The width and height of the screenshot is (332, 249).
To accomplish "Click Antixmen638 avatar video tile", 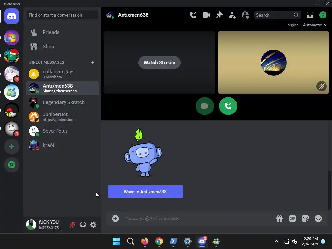I will [274, 63].
